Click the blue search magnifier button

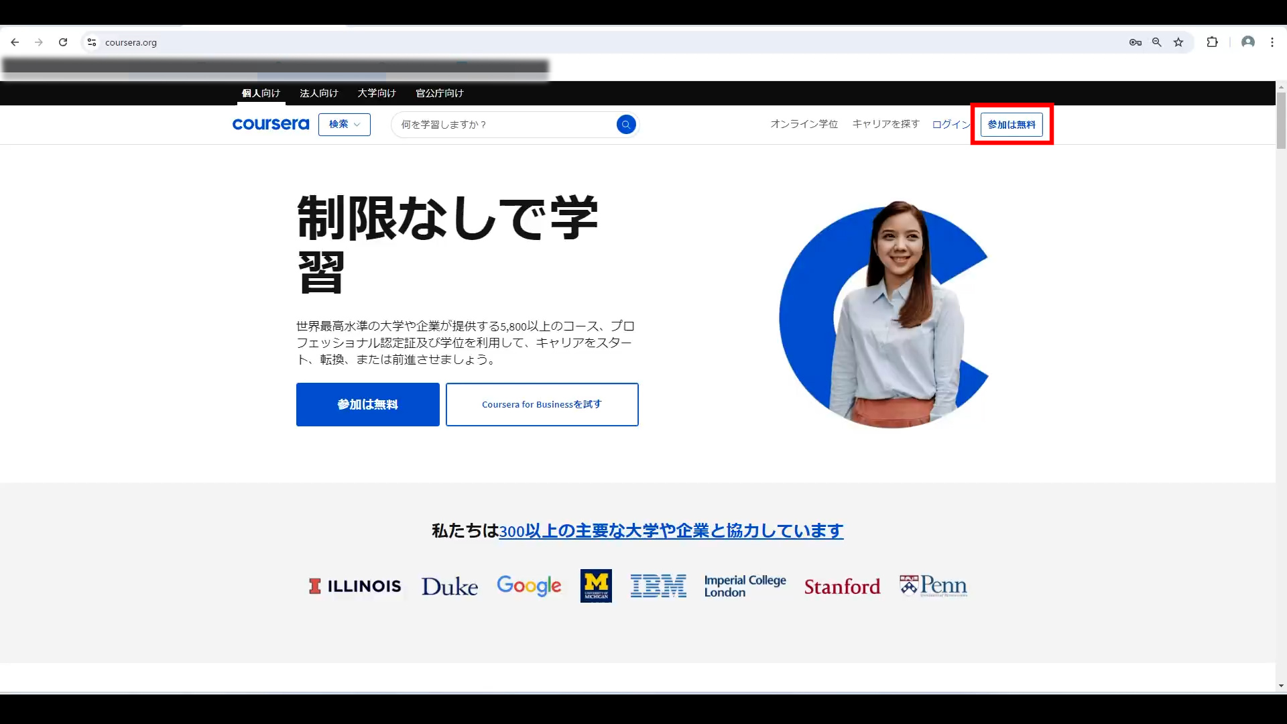coord(625,125)
